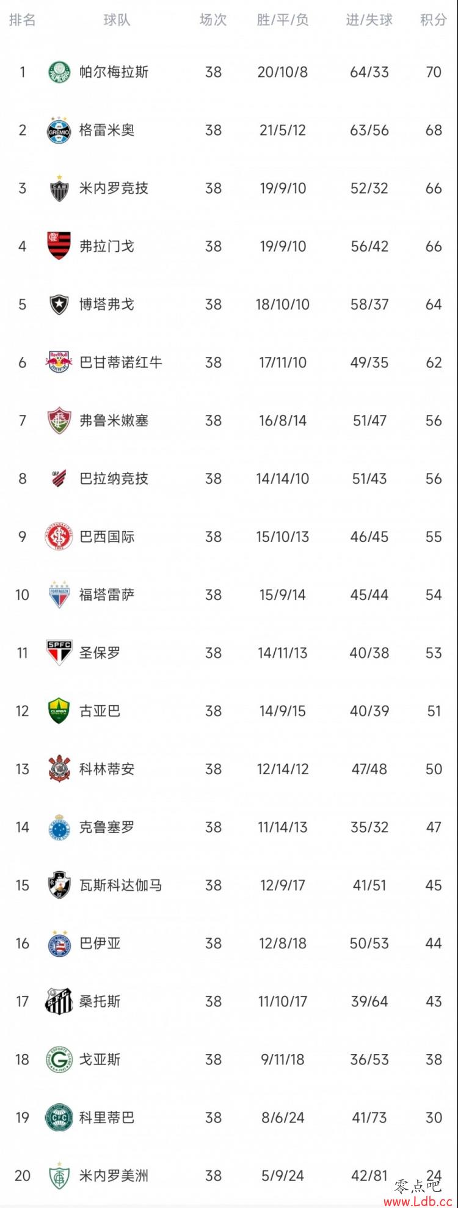Click the Internacional red circular crest
The width and height of the screenshot is (458, 1208).
[x=59, y=536]
